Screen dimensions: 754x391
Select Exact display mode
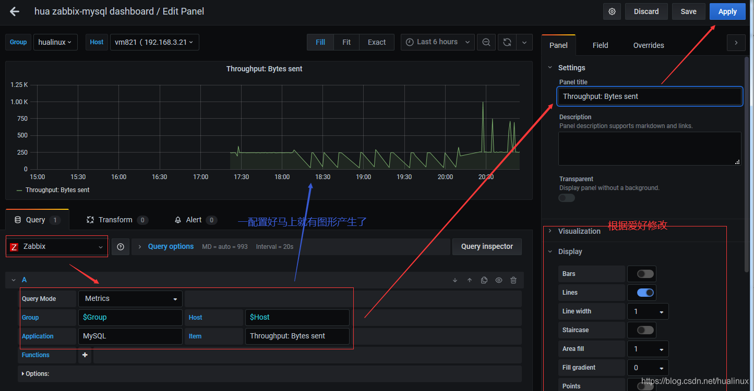pyautogui.click(x=377, y=42)
